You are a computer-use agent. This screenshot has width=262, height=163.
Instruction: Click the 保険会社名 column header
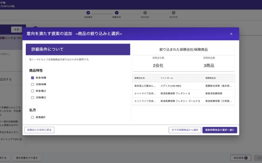click(139, 78)
